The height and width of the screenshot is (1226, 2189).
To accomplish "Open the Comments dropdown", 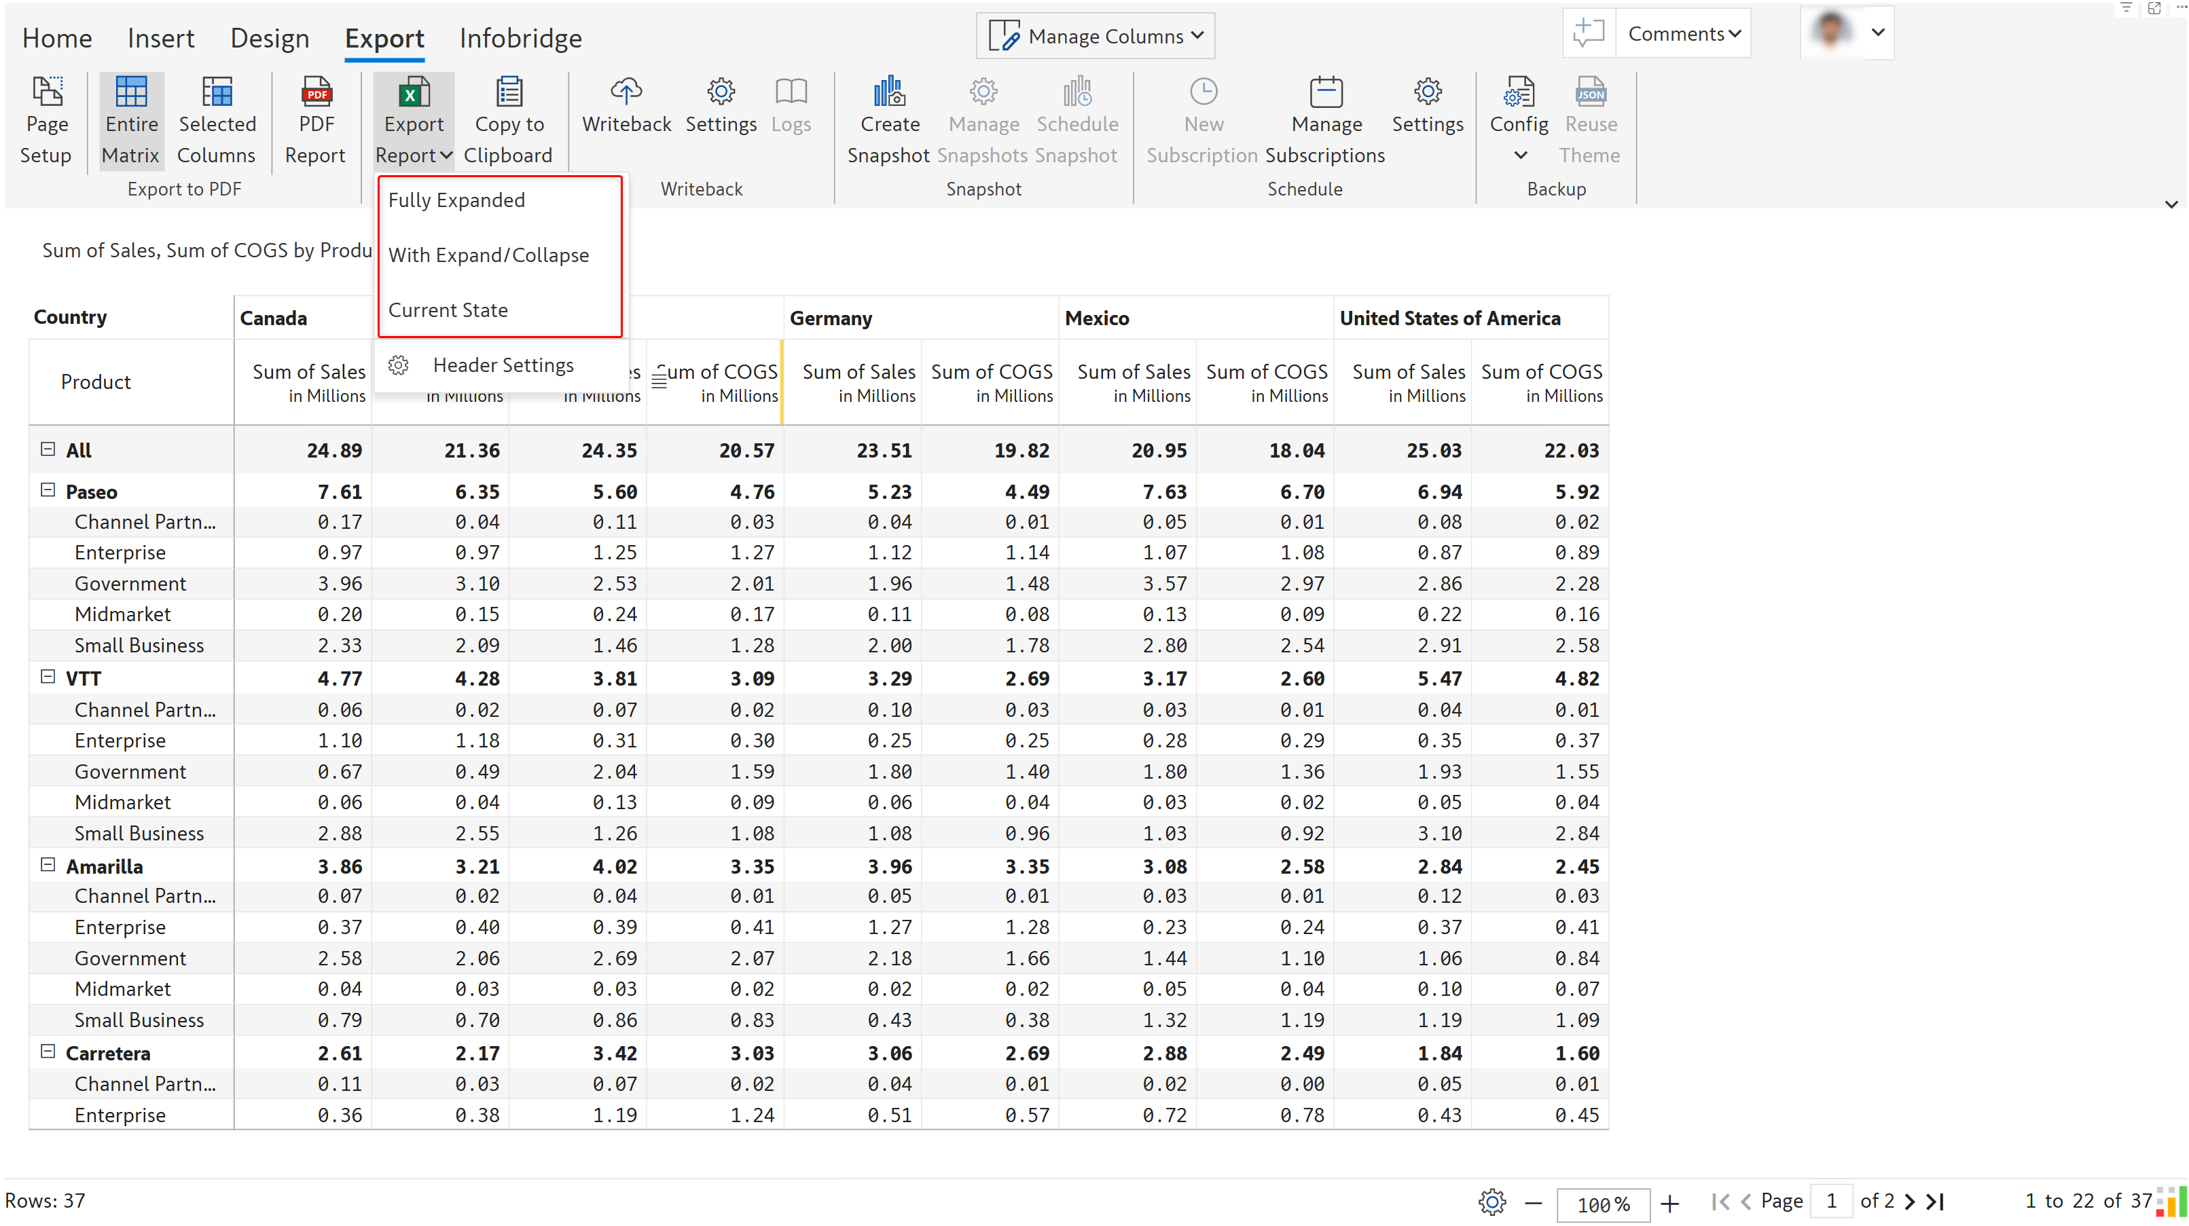I will click(x=1684, y=34).
